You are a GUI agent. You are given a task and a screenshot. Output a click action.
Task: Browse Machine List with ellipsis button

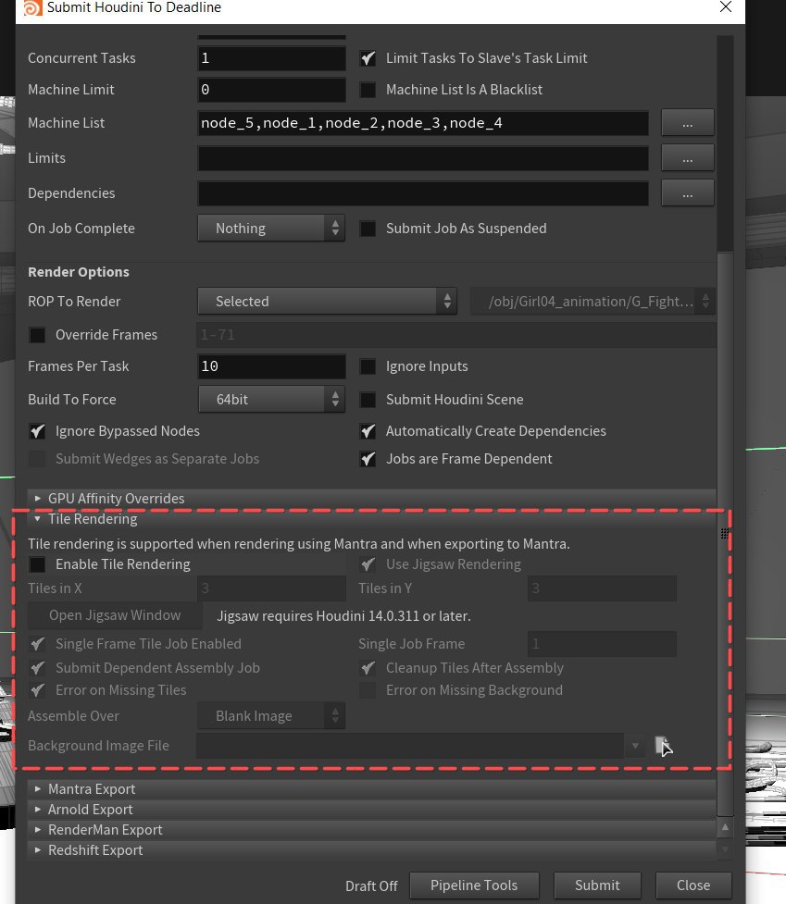coord(687,123)
